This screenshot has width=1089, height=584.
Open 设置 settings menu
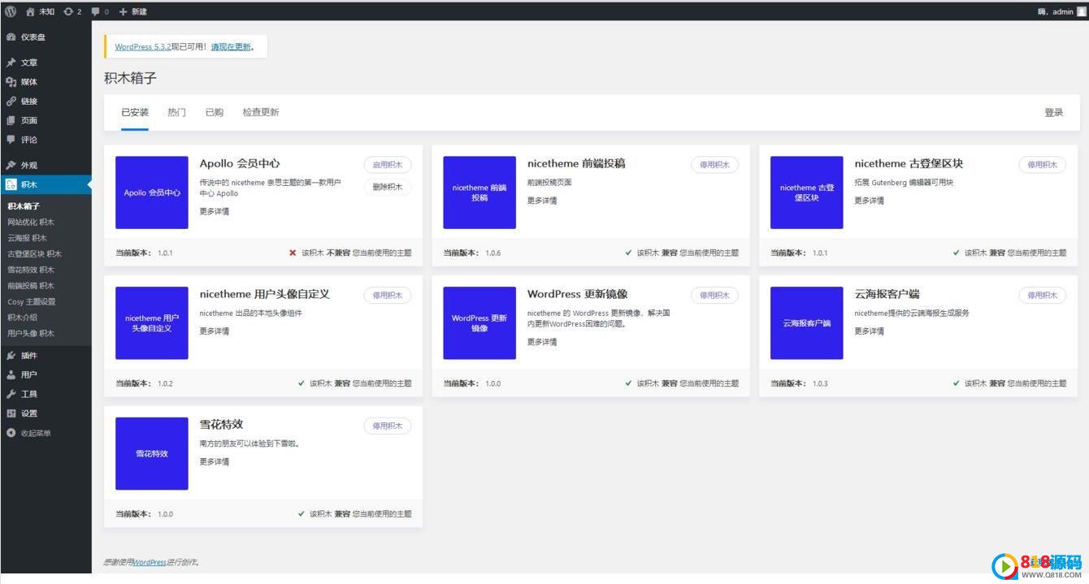click(x=46, y=413)
